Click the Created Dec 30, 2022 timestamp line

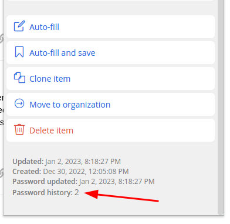tap(70, 172)
